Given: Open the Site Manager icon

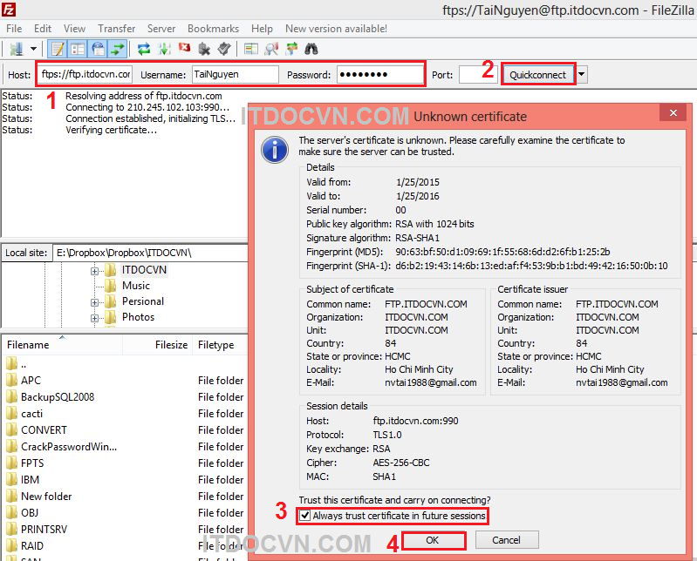Looking at the screenshot, I should coord(16,49).
